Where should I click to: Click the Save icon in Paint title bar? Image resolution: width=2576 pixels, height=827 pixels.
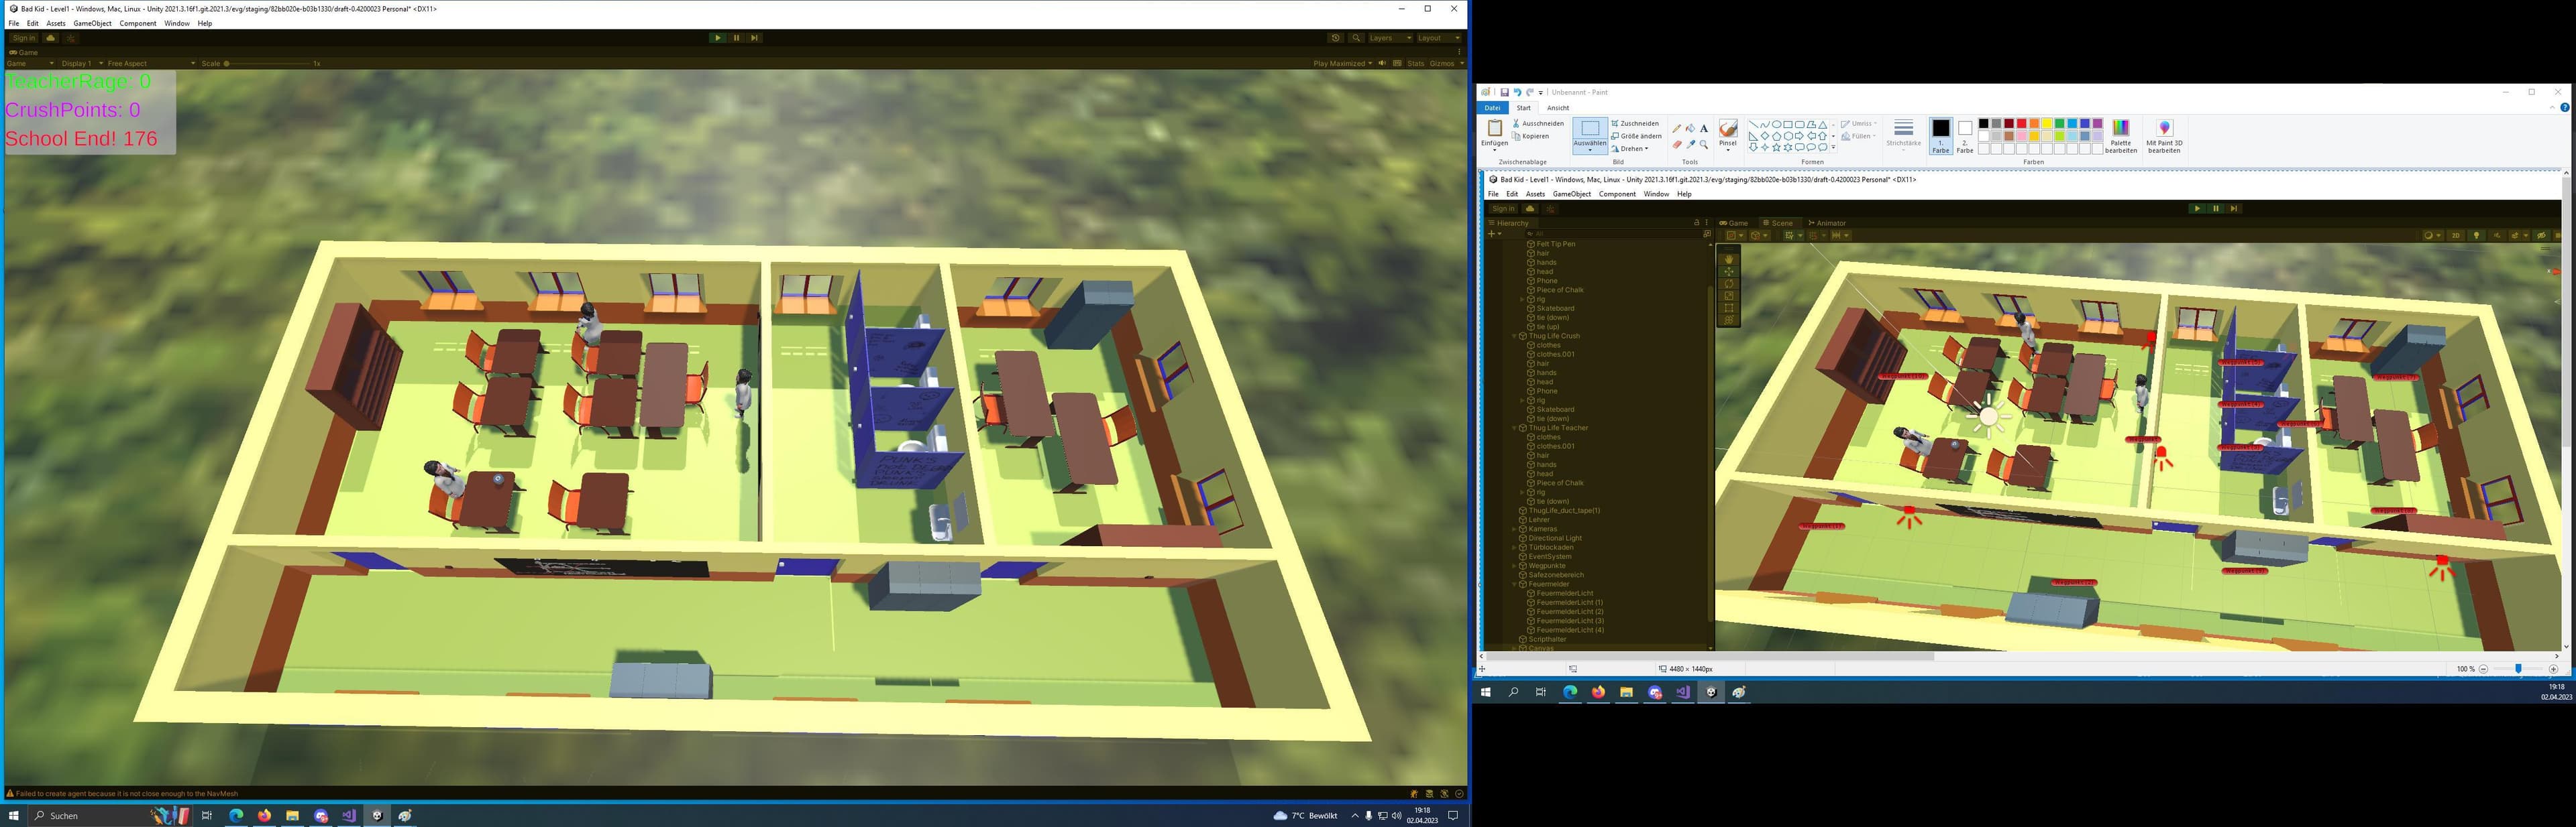coord(1504,92)
